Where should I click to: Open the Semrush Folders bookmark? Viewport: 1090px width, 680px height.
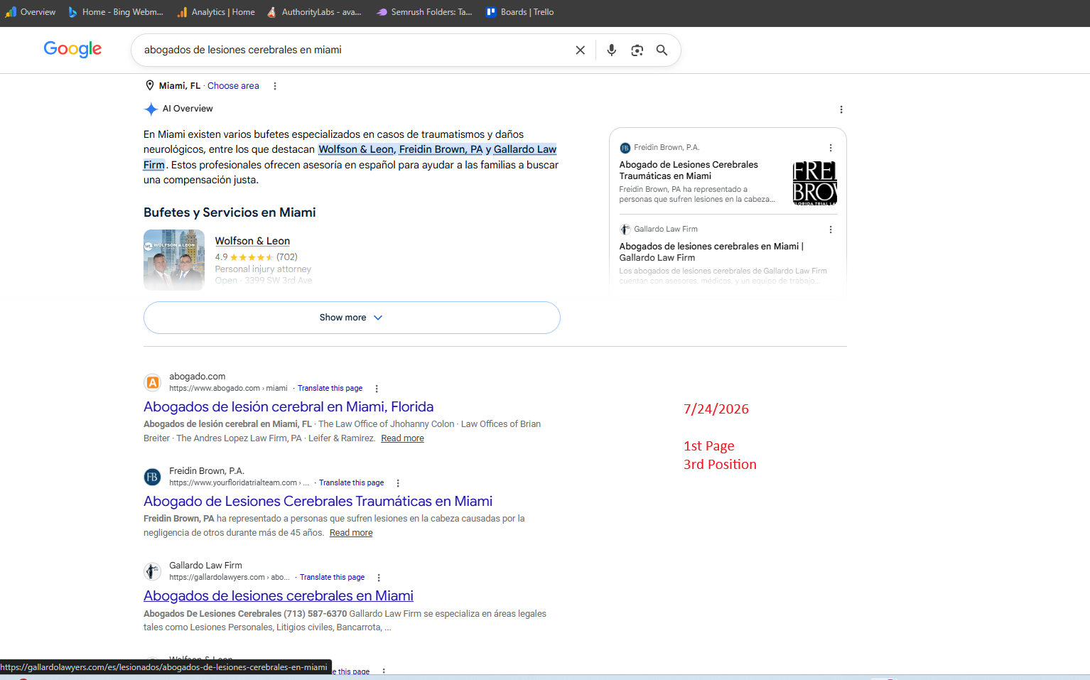click(x=424, y=12)
